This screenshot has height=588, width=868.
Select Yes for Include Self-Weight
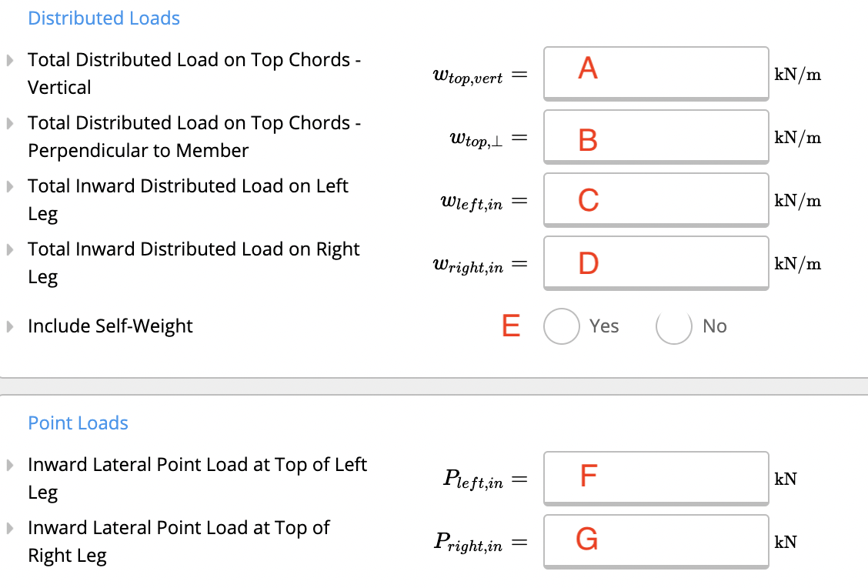pos(561,326)
